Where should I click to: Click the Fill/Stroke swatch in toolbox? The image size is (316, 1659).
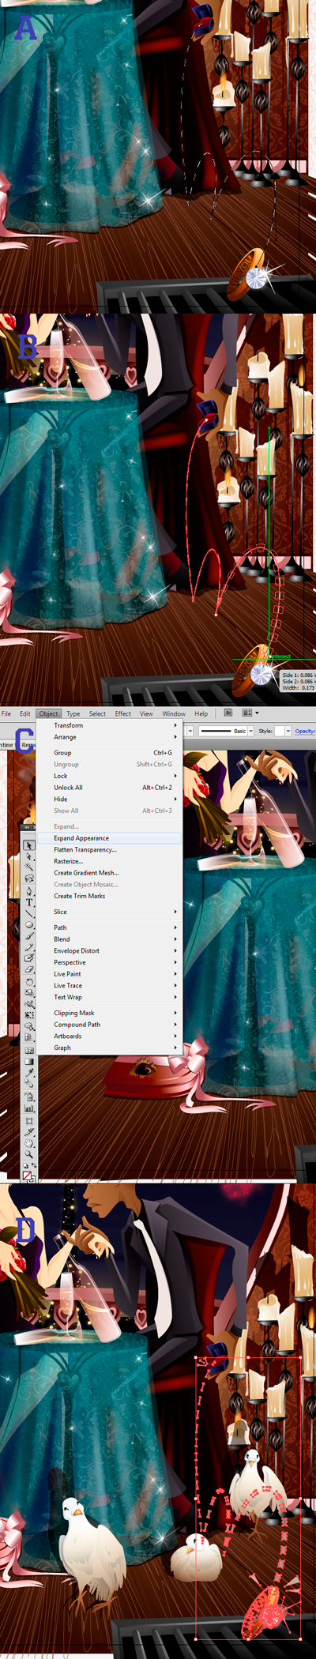point(28,1176)
